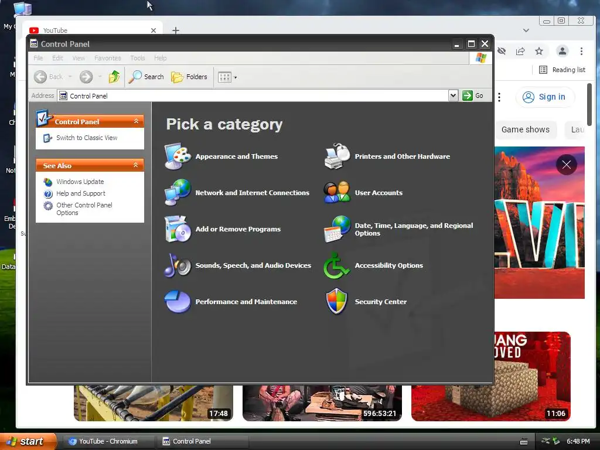Open Date, Time, Language, Regional icon
The image size is (600, 450).
tap(337, 229)
